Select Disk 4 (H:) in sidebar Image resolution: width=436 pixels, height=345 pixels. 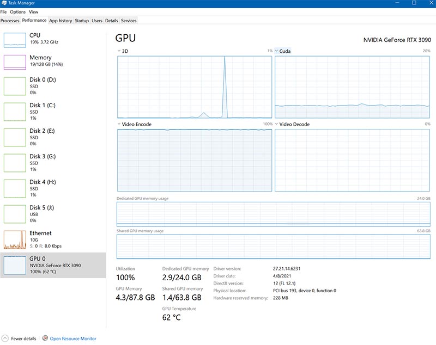[x=53, y=188]
